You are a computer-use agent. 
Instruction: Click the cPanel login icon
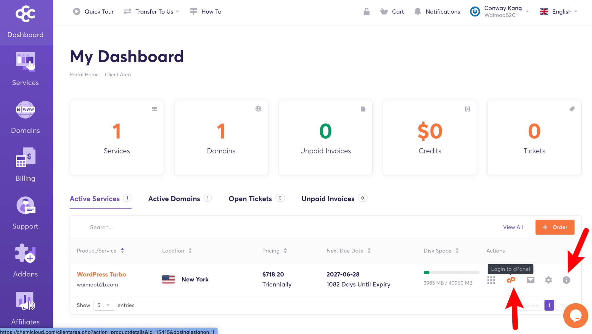pyautogui.click(x=511, y=280)
